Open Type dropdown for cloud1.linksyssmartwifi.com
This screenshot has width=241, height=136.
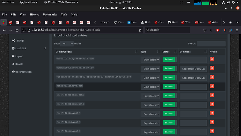[x=150, y=60]
